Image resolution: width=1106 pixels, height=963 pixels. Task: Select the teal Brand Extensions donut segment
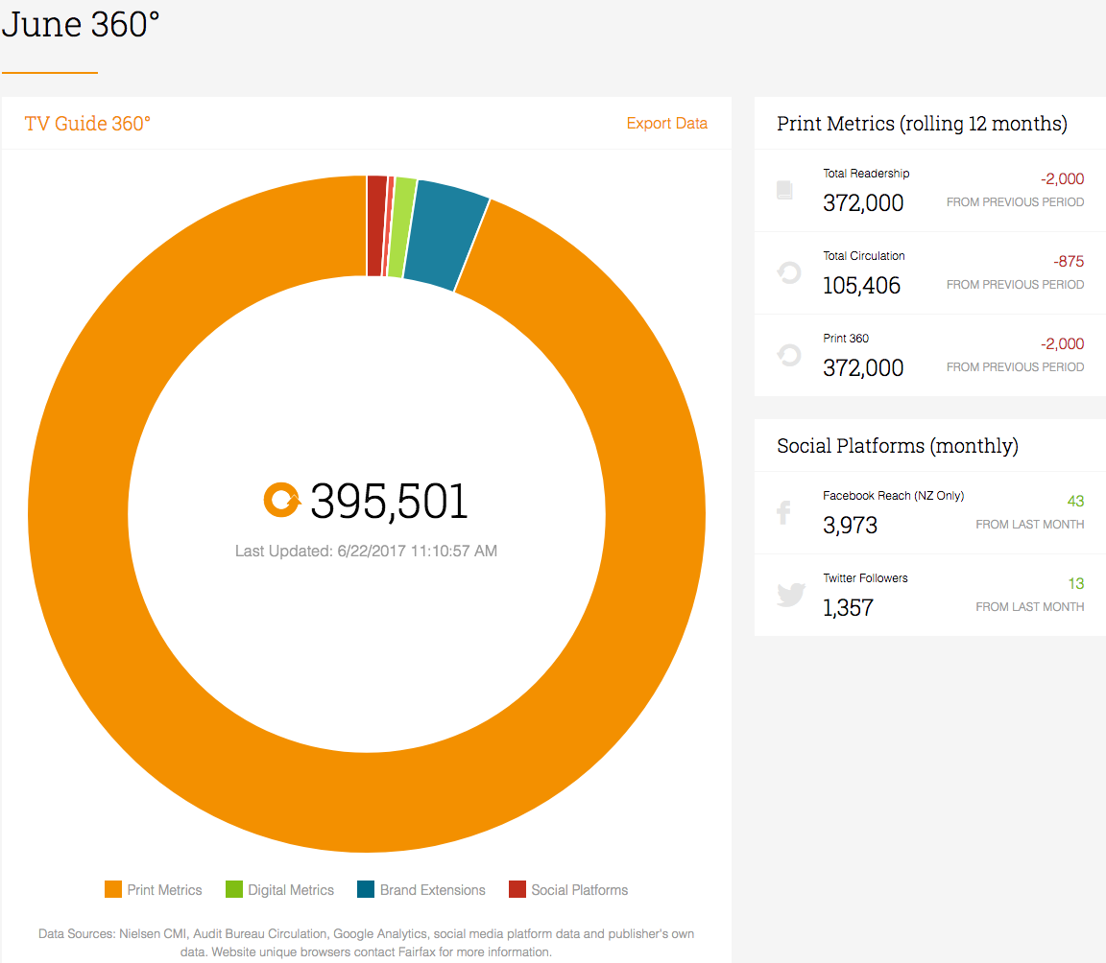tap(445, 236)
